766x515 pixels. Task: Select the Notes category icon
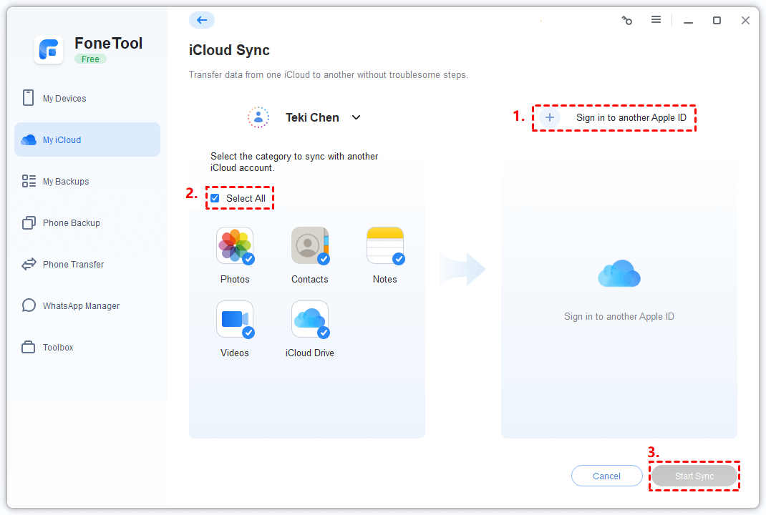(x=384, y=246)
